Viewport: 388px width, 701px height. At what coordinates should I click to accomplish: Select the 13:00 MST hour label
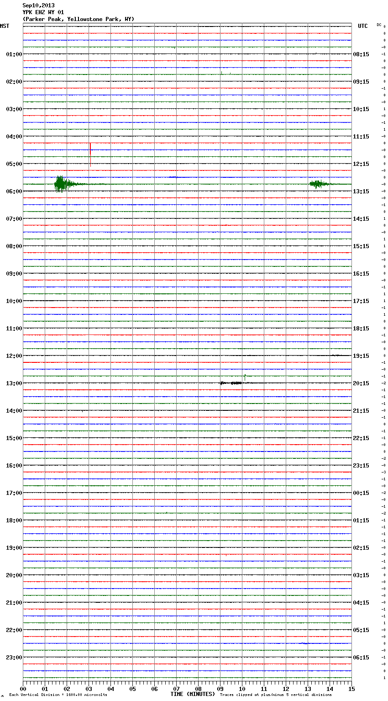[x=14, y=383]
